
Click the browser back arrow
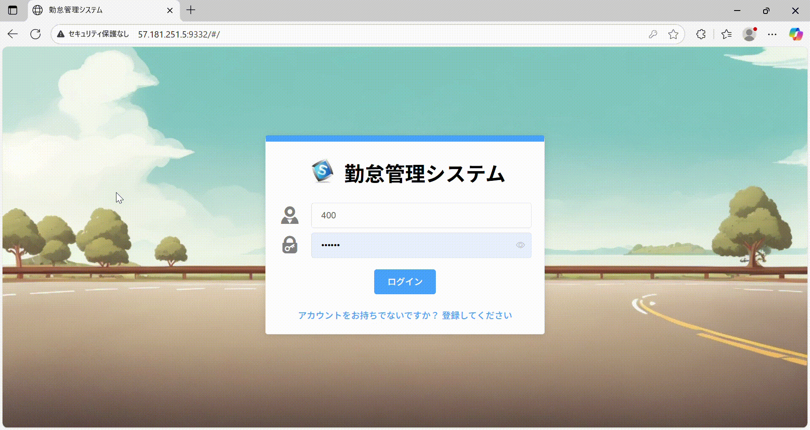pos(13,34)
